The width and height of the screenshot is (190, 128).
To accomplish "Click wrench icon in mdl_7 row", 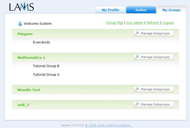I will 137,104.
